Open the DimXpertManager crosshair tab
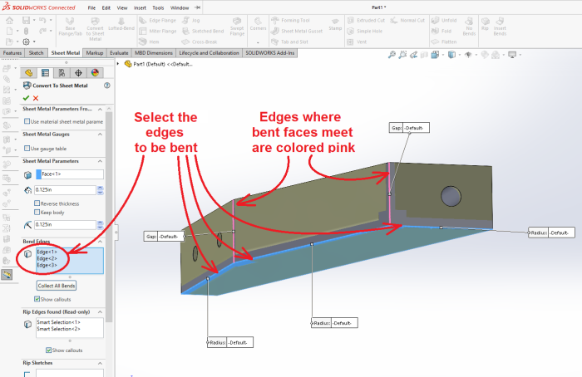The width and height of the screenshot is (582, 377). 77,72
